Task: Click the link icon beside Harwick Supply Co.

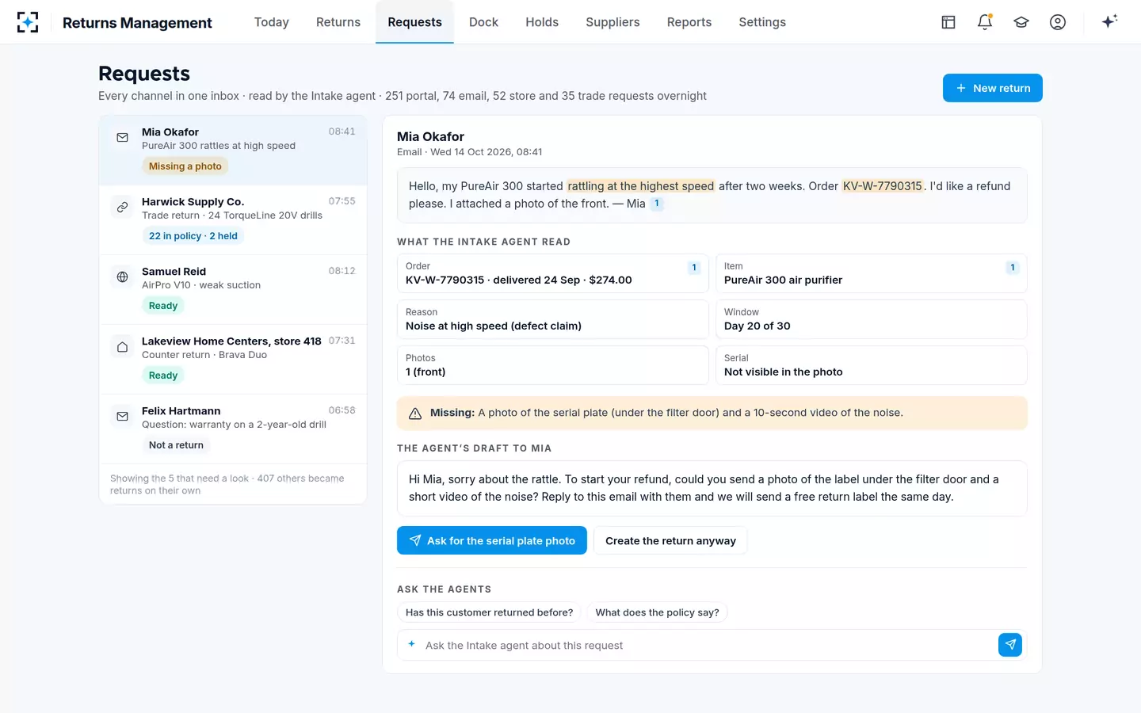Action: coord(122,208)
